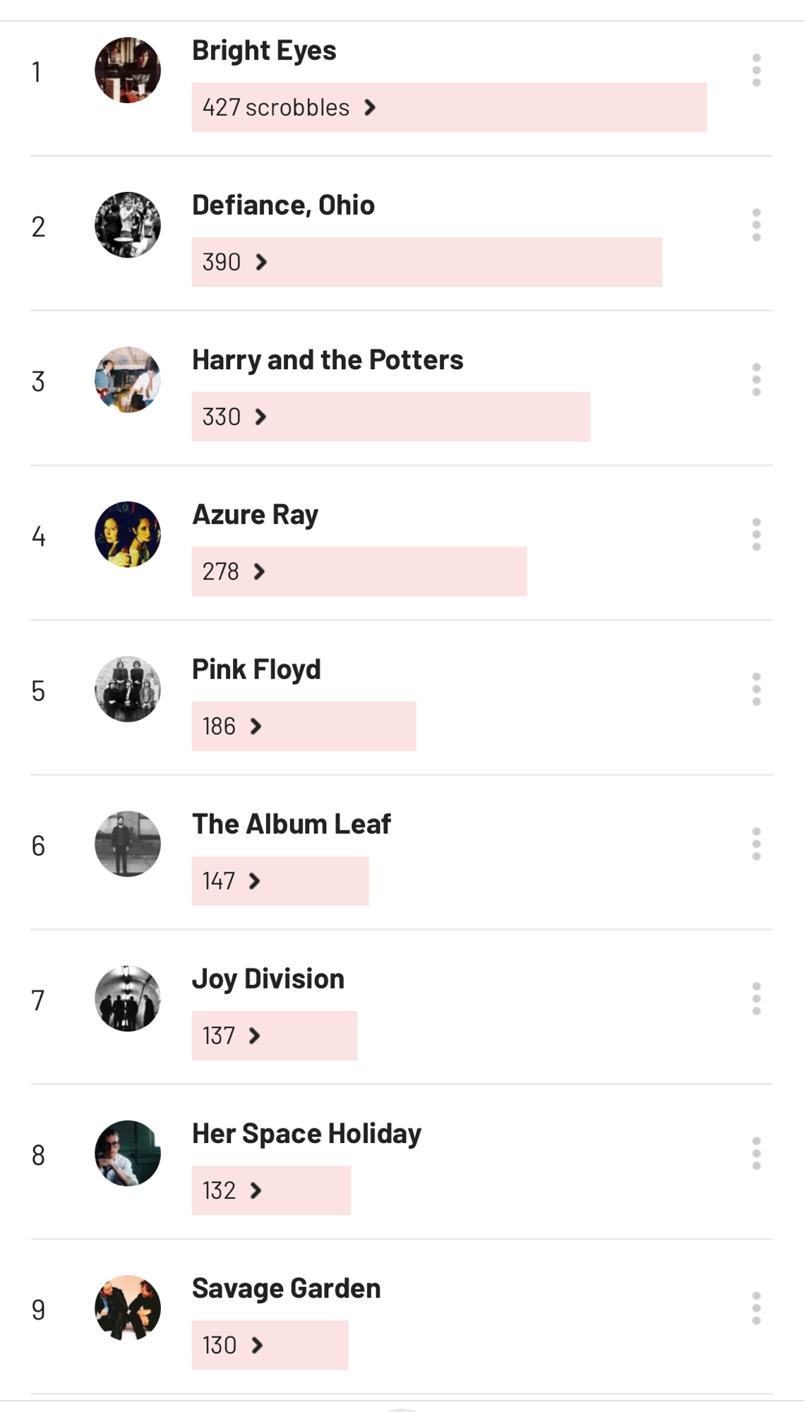The height and width of the screenshot is (1412, 804).
Task: Click the Harry and the Potters avatar
Action: (x=128, y=380)
